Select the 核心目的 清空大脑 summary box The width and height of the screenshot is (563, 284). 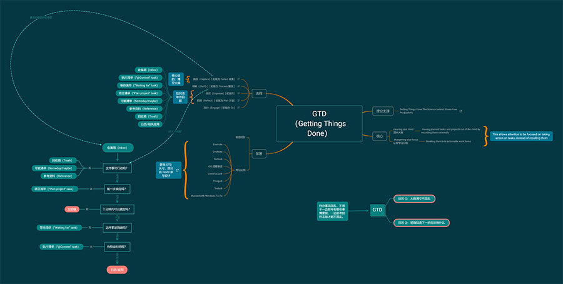point(176,79)
